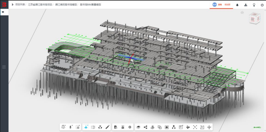Expand the breadcrumb arrow before 项目列表
Image resolution: width=266 pixels, height=132 pixels.
tap(12, 4)
